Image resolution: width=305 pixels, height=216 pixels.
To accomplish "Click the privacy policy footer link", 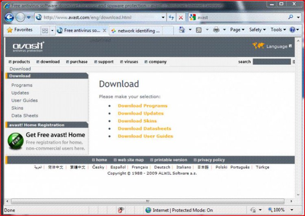I will pyautogui.click(x=209, y=160).
